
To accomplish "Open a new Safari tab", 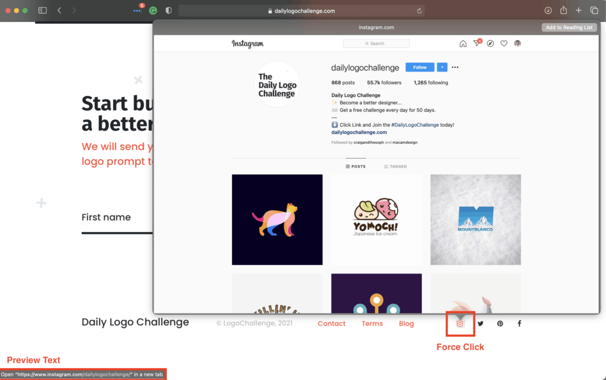I will (579, 11).
